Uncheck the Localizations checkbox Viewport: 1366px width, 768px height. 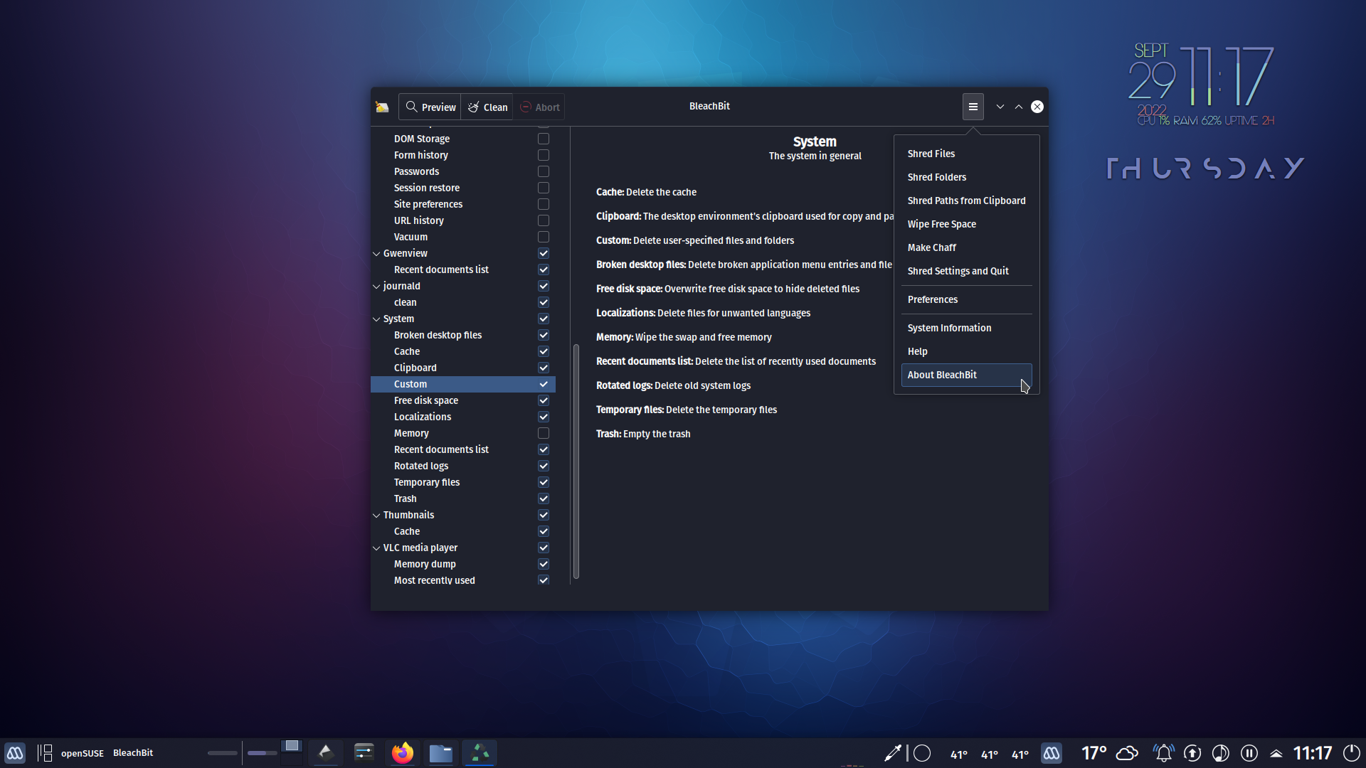point(544,417)
